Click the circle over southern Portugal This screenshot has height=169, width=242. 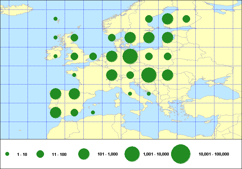55,112
